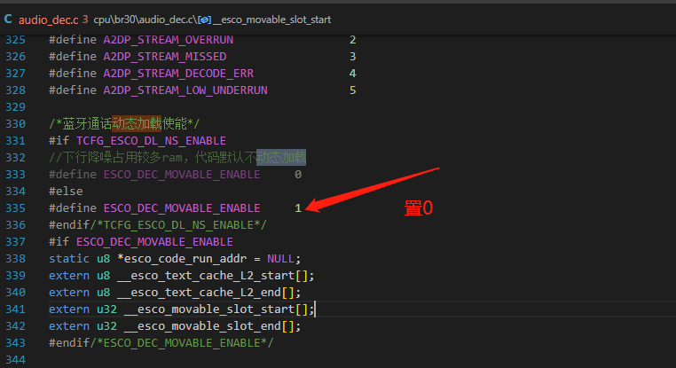Screen dimensions: 676x368
Task: Click NULL keyword on line 338
Action: coord(280,259)
